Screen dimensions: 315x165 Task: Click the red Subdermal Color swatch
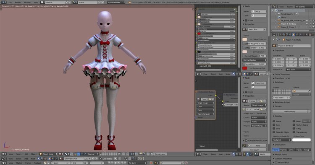pos(245,68)
